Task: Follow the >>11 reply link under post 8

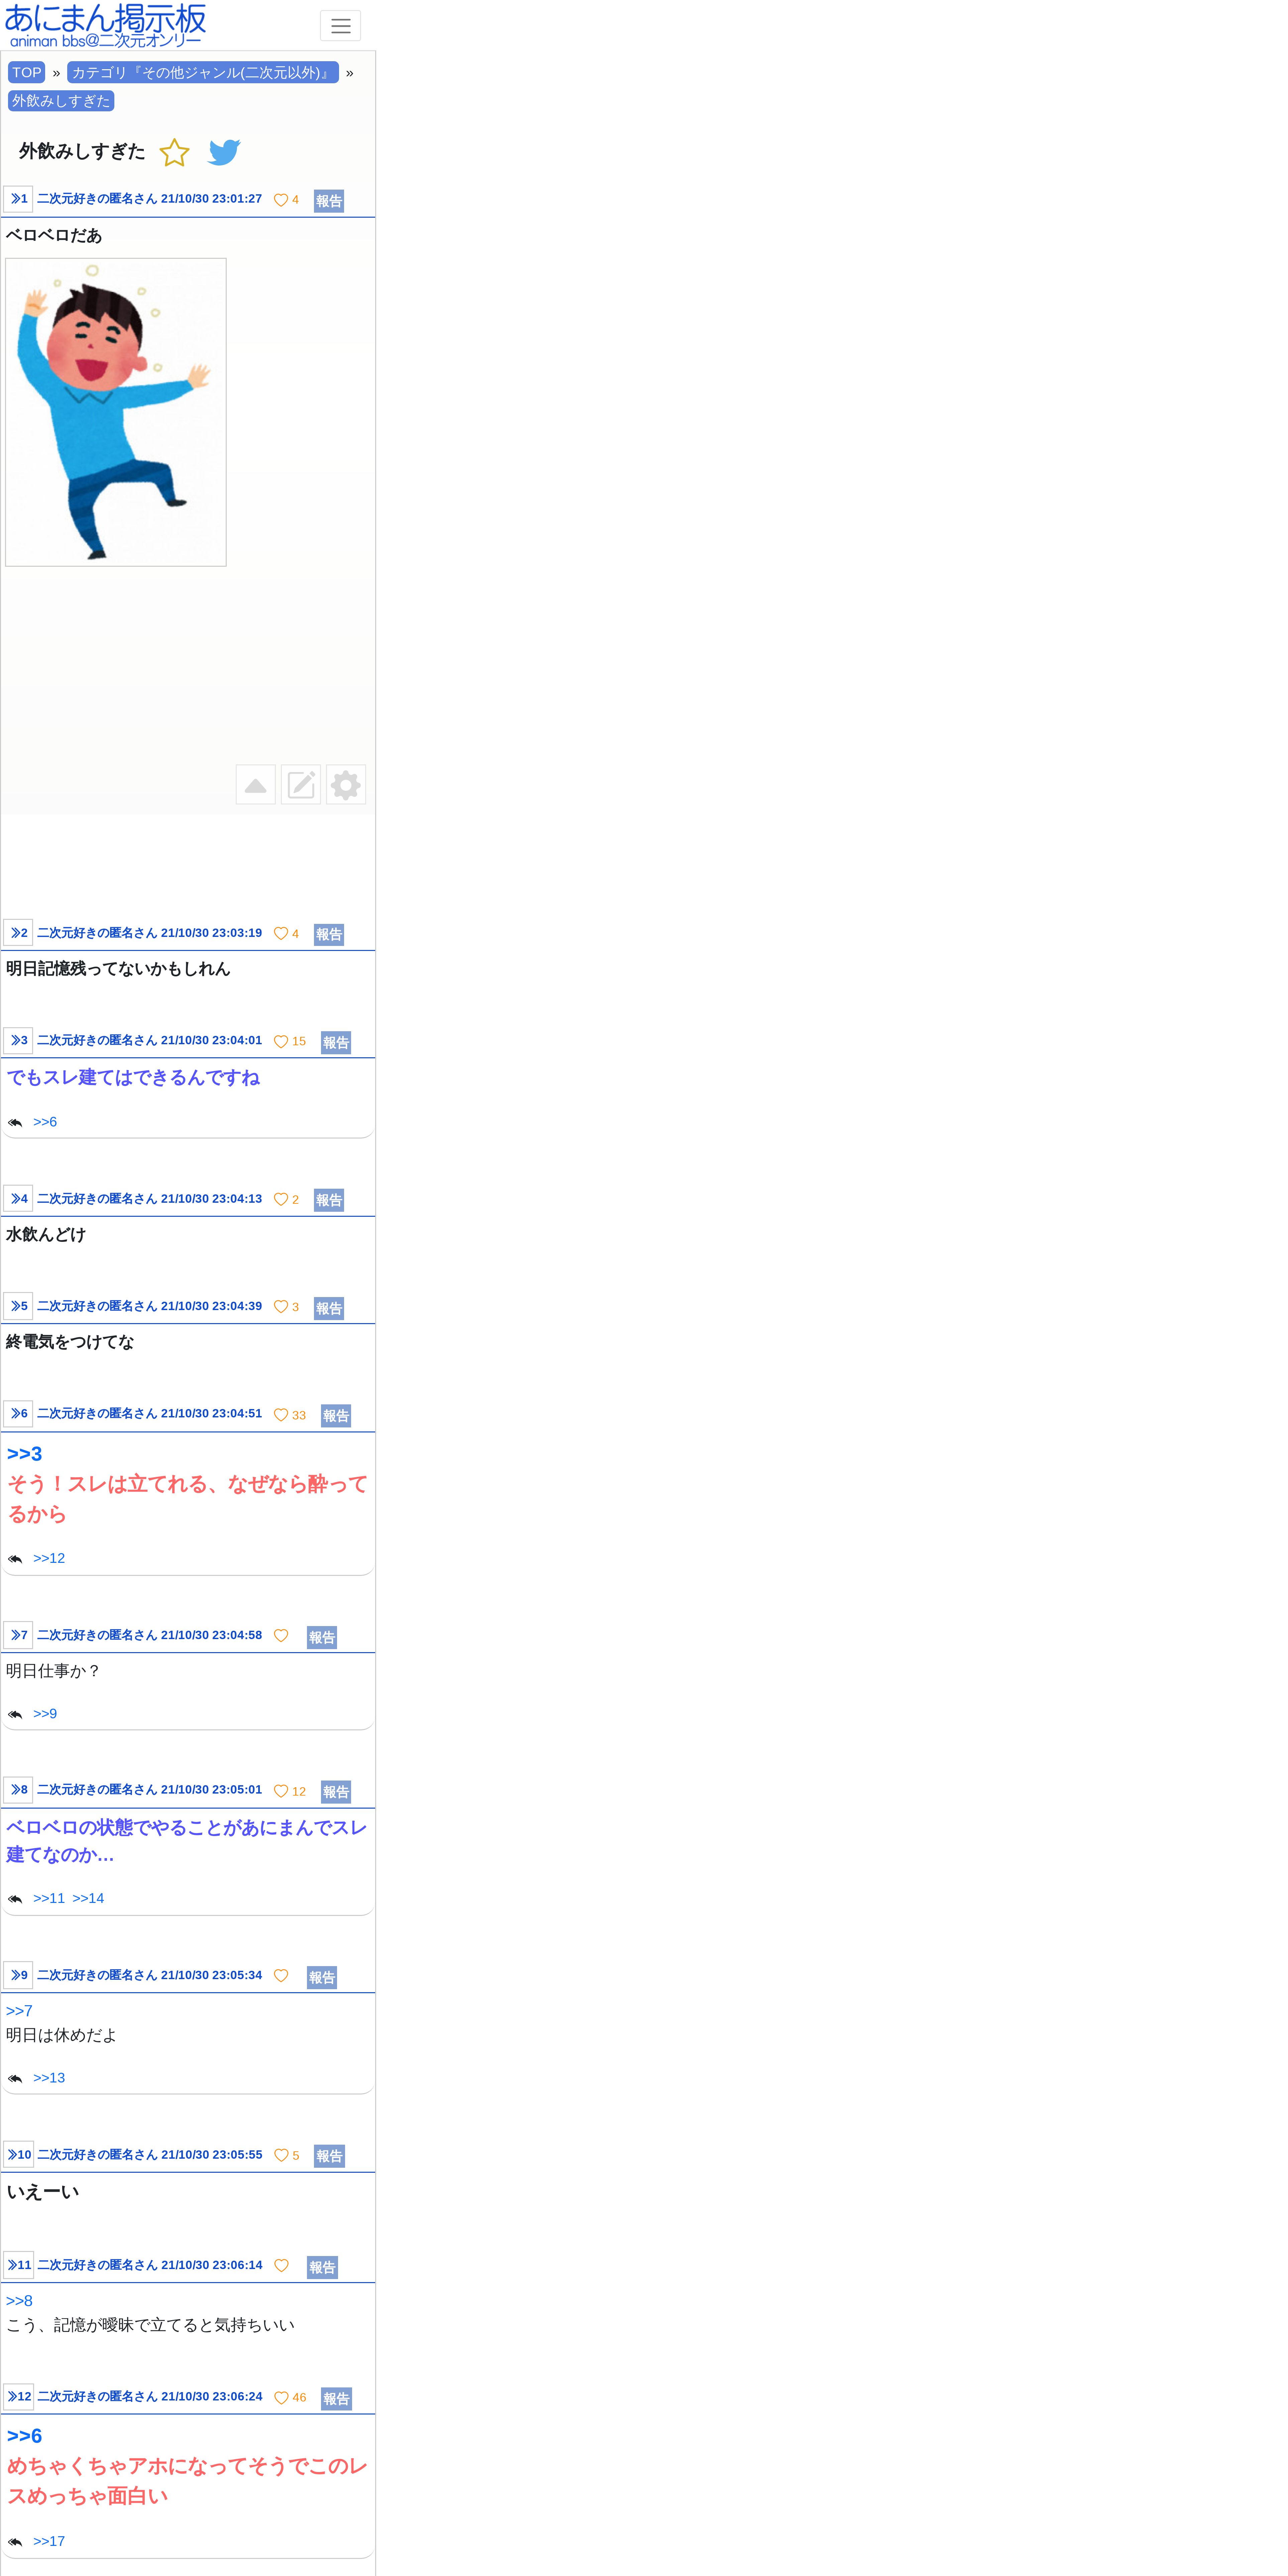Action: tap(49, 1898)
